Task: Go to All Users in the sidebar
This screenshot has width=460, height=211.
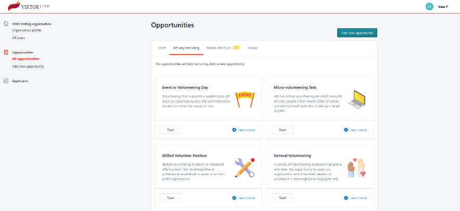Action: click(18, 38)
